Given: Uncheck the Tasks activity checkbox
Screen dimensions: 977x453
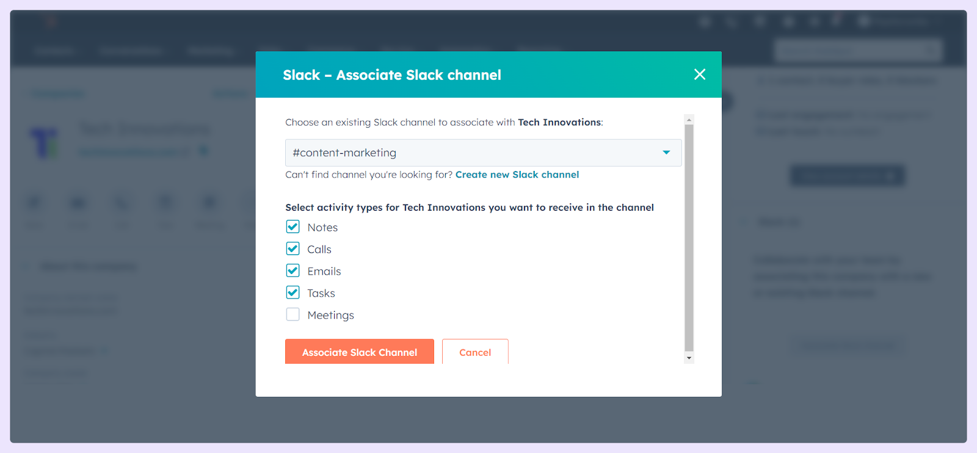Looking at the screenshot, I should tap(293, 293).
